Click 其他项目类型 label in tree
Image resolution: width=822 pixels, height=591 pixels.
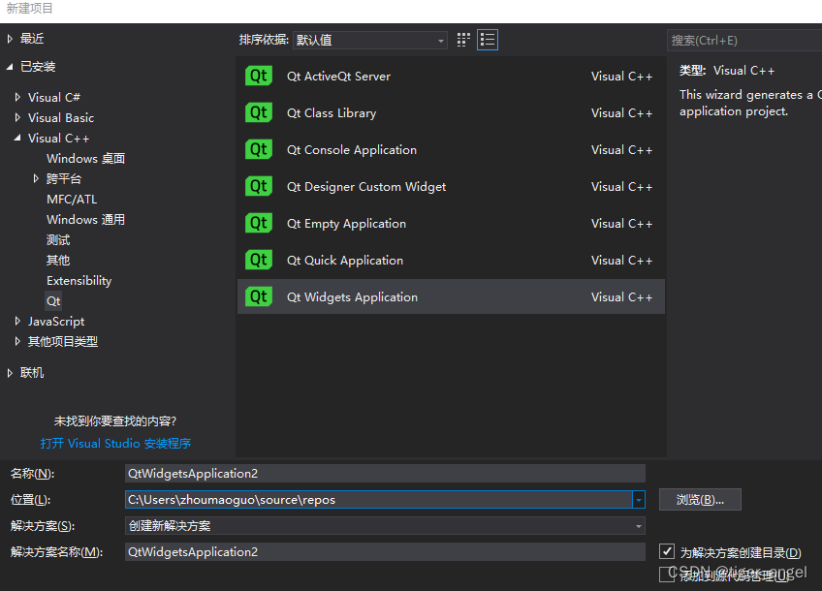point(63,342)
